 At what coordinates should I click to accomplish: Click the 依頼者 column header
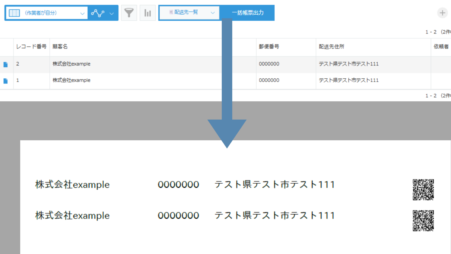coord(441,47)
